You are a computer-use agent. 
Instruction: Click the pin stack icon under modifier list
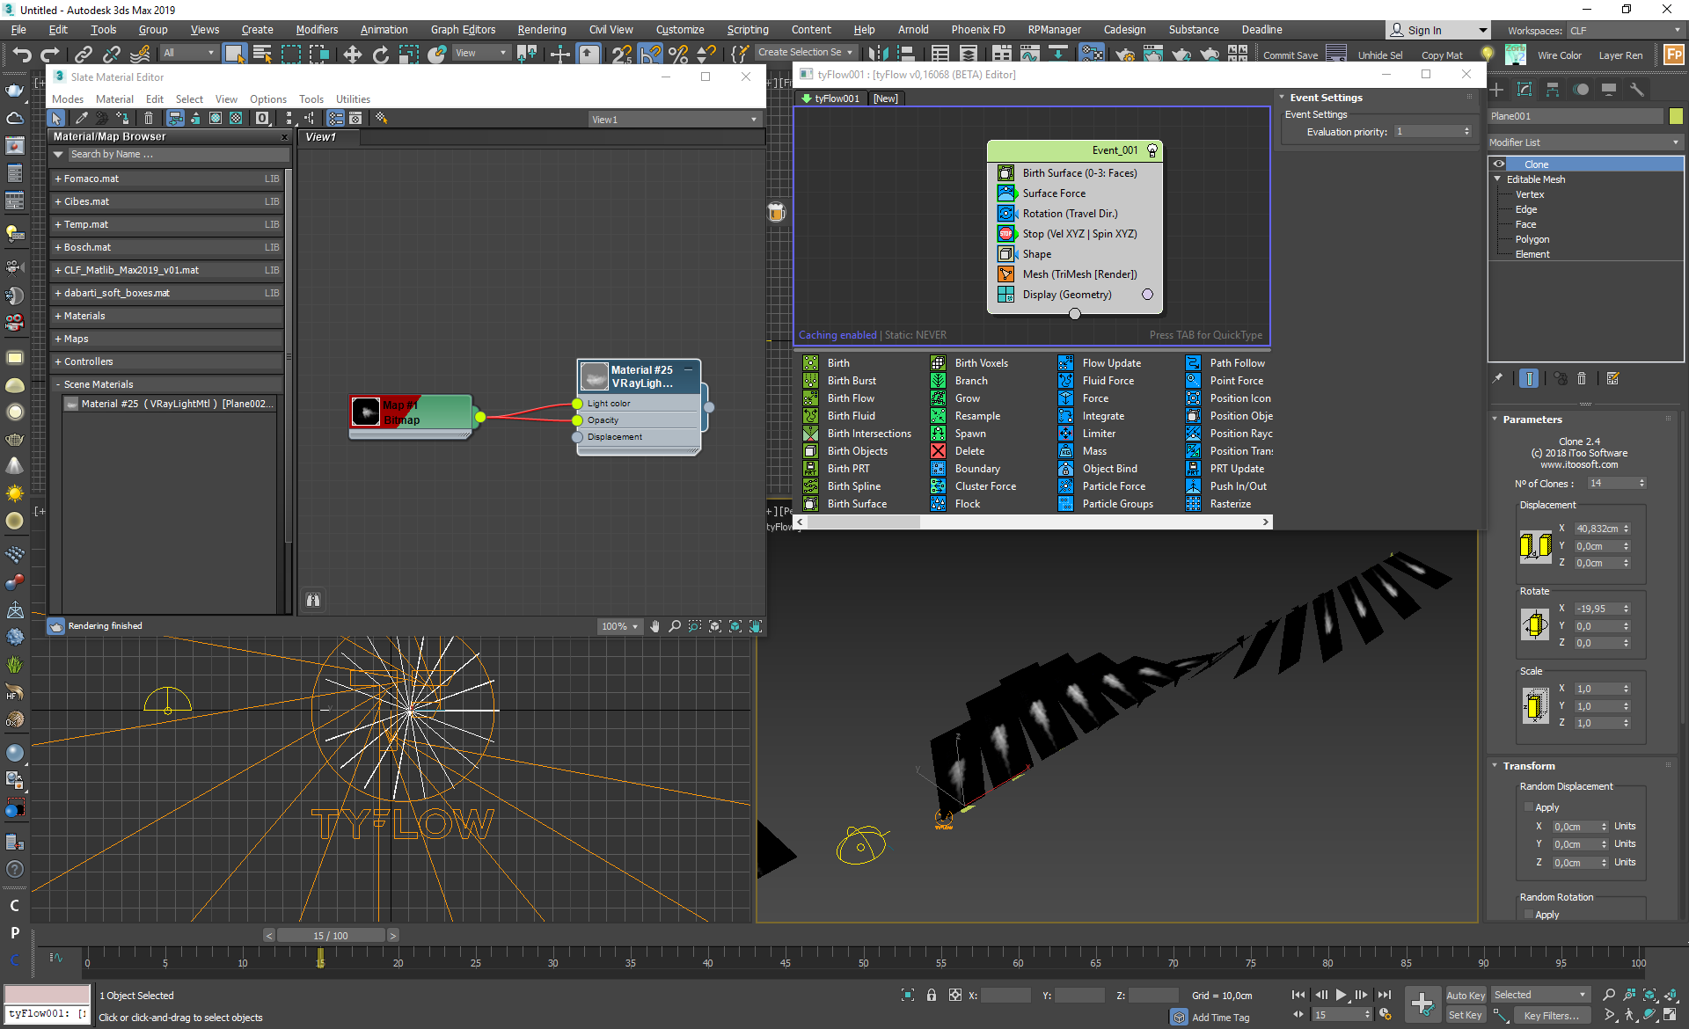[x=1498, y=378]
